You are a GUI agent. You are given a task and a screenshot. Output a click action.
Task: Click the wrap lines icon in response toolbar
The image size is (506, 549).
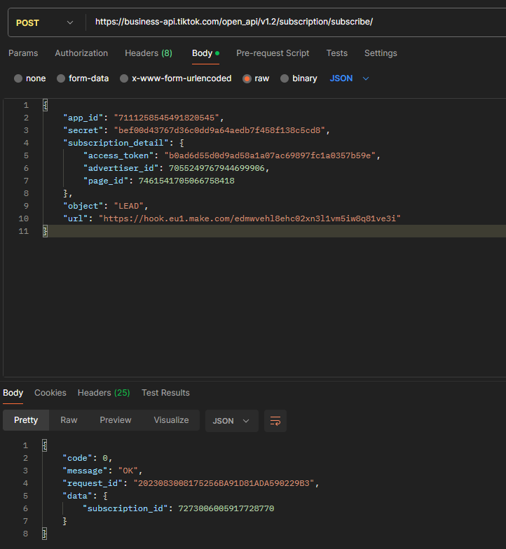(275, 421)
